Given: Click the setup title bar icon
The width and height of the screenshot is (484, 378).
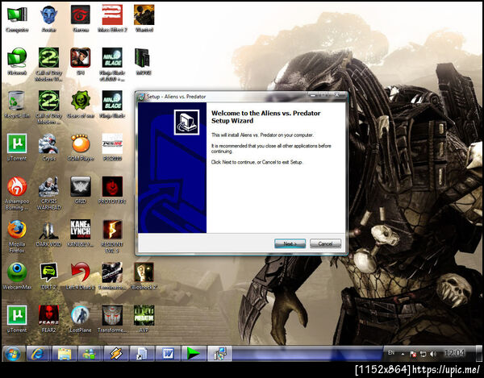Looking at the screenshot, I should tap(141, 97).
